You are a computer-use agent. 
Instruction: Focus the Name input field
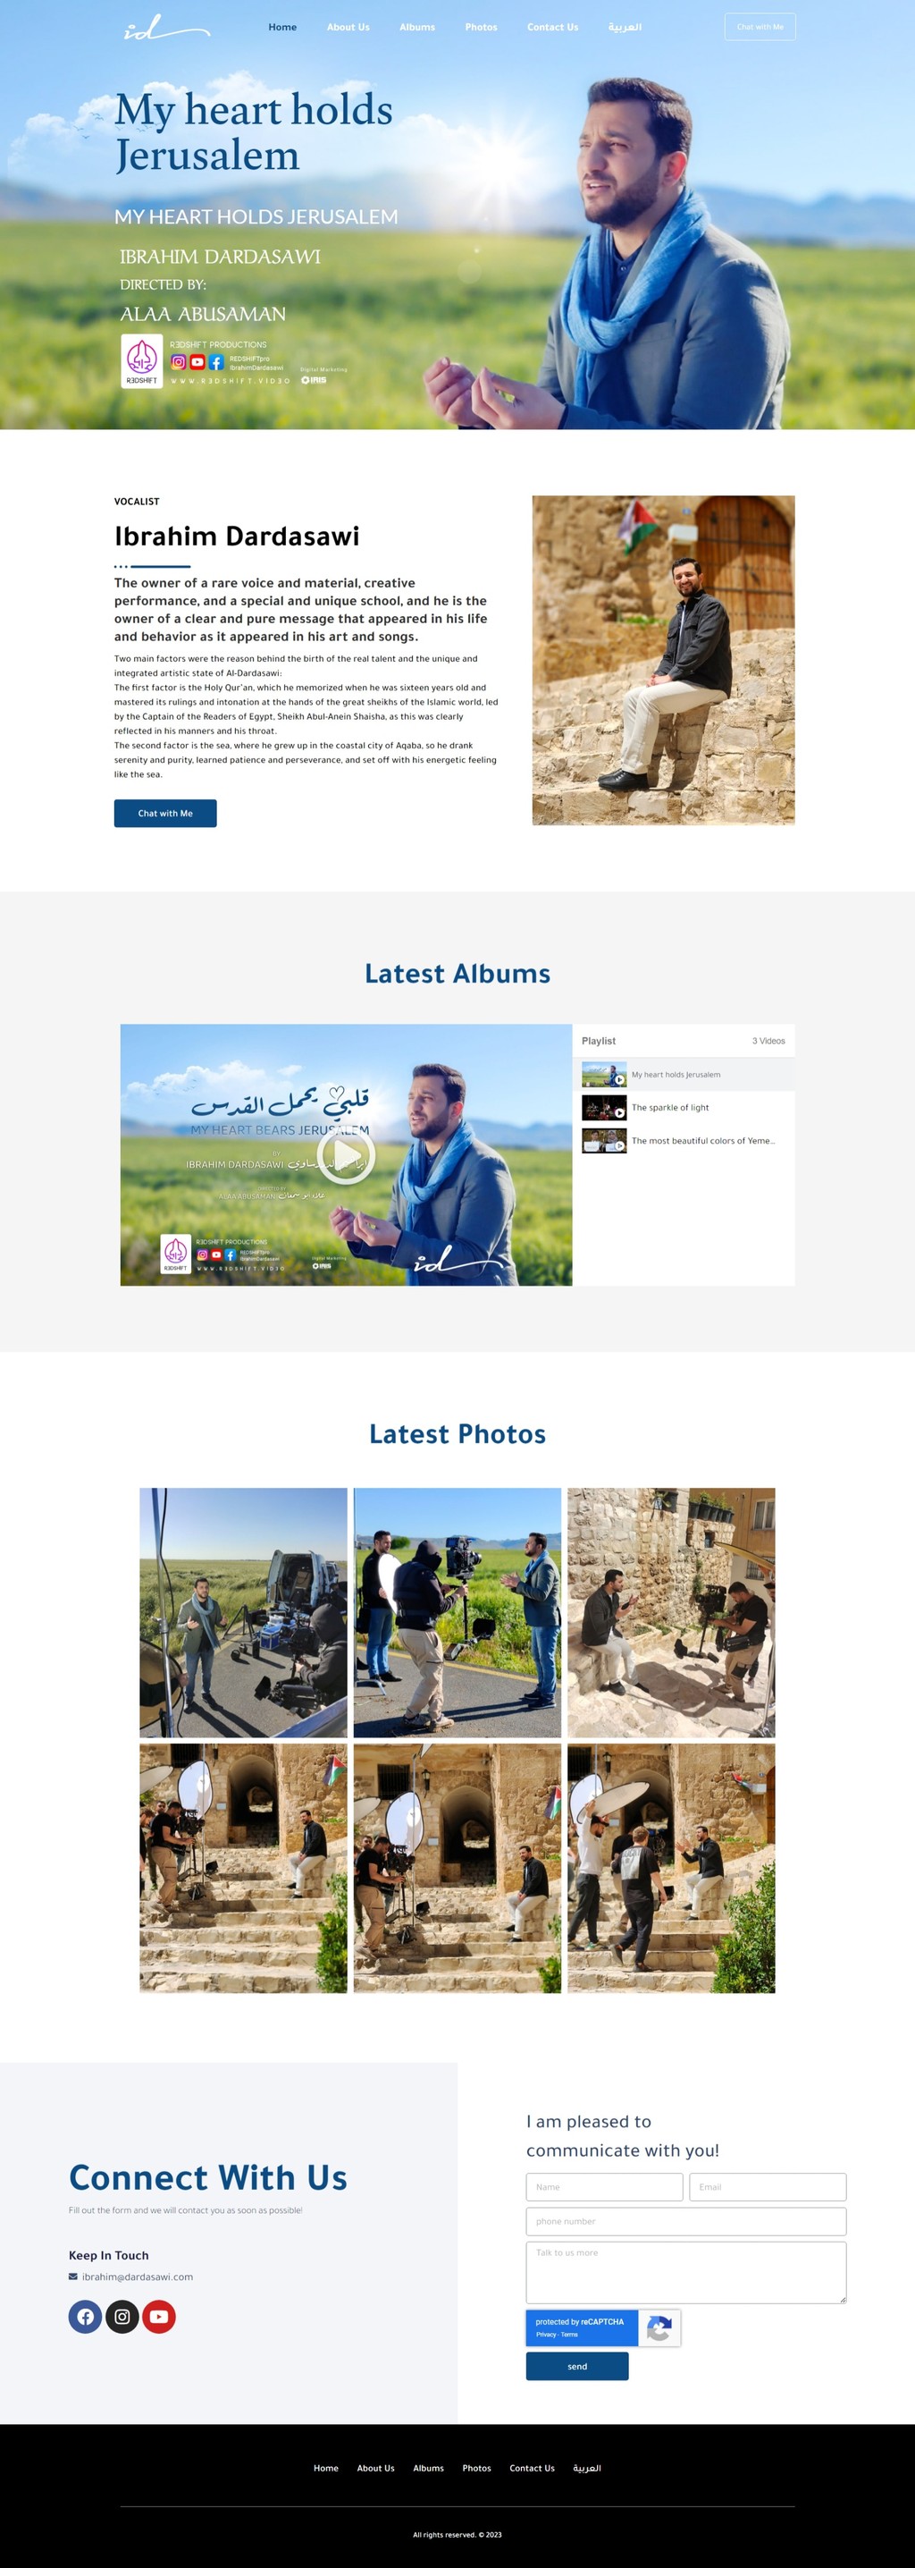604,2186
